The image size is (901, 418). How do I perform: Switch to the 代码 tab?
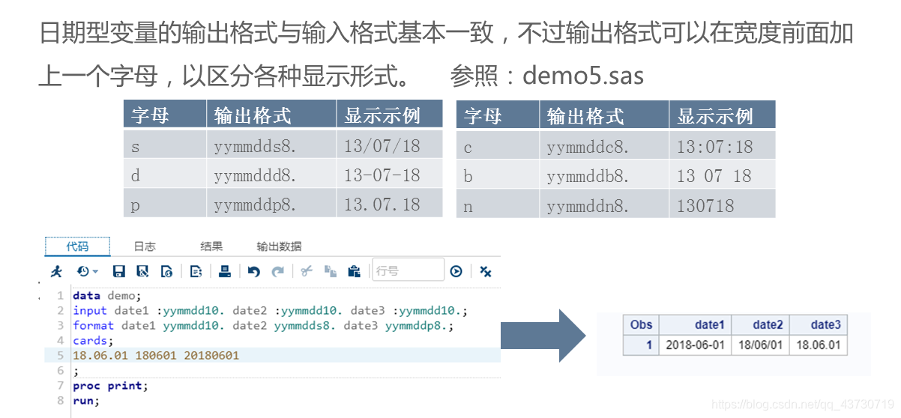77,246
